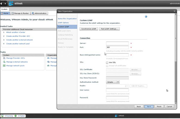Viewport: 180px width, 119px height.
Task: Open Attach another vCenter link
Action: (x=16, y=32)
